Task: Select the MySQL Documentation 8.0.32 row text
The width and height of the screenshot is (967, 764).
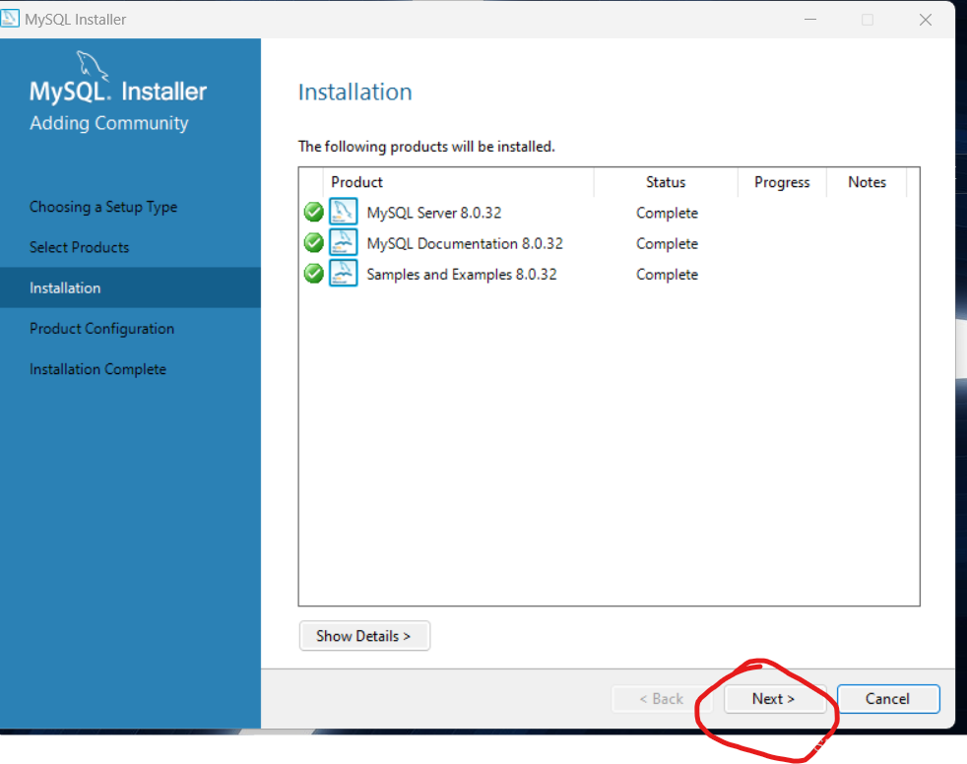Action: coord(465,243)
